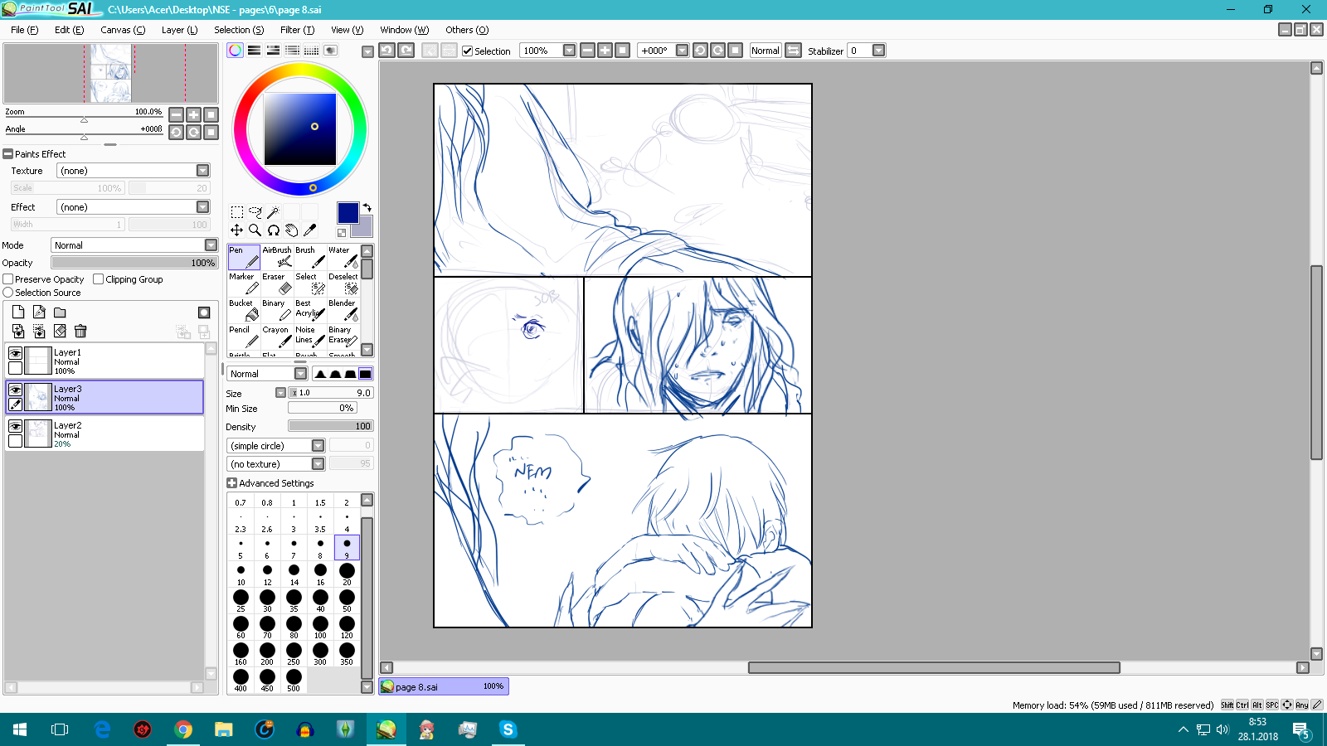
Task: Click the foreground dark blue color swatch
Action: tap(348, 212)
